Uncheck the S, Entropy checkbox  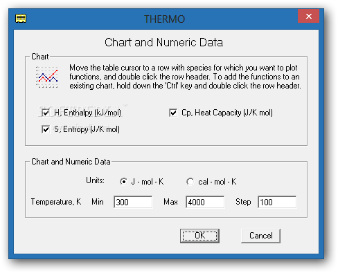(x=46, y=129)
